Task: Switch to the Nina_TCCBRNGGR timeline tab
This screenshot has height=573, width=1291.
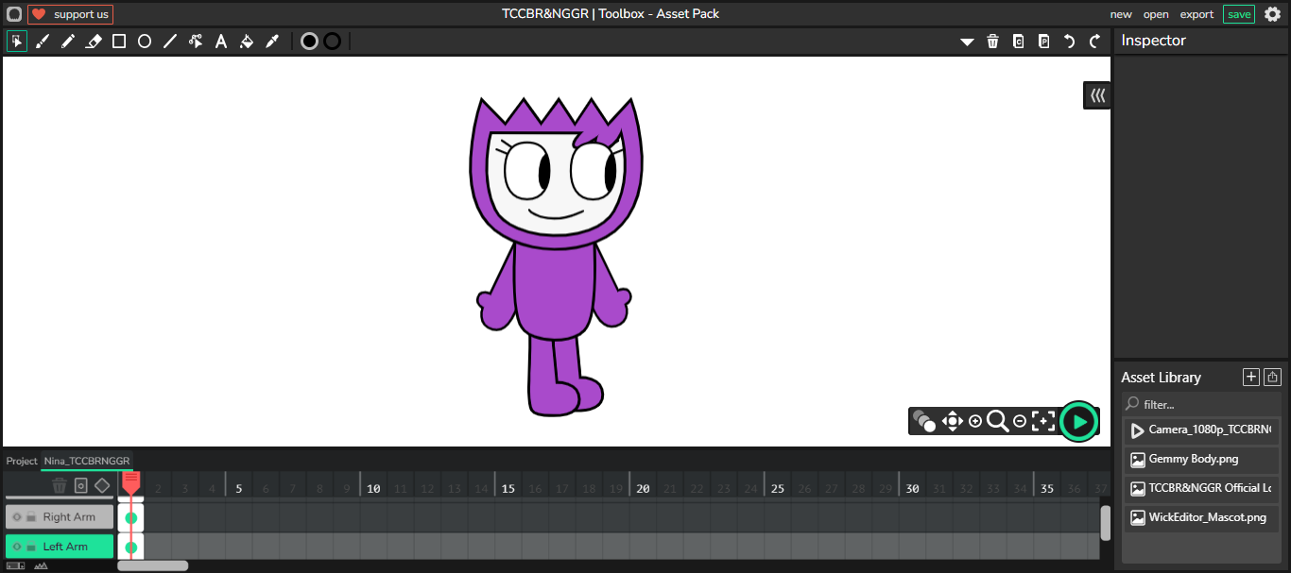Action: [87, 461]
